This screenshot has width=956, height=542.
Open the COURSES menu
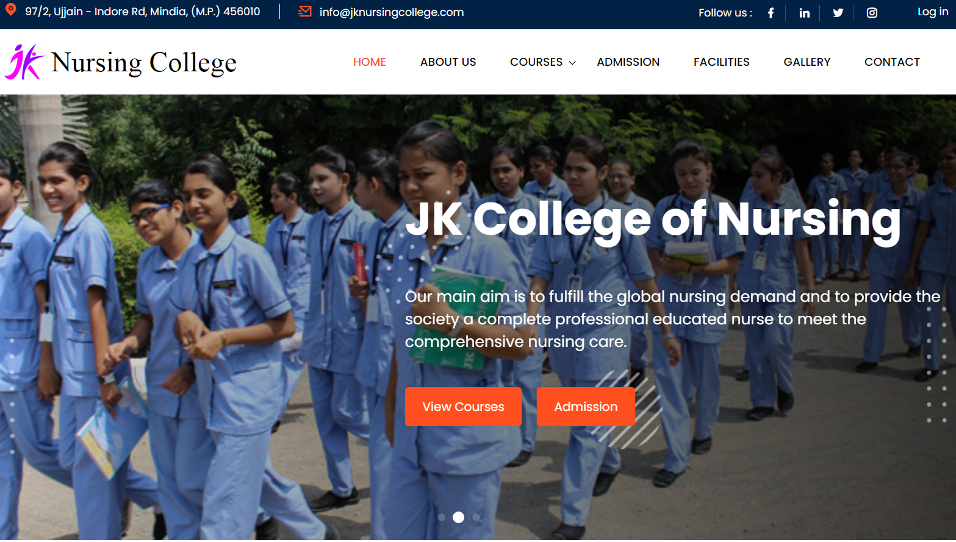536,62
